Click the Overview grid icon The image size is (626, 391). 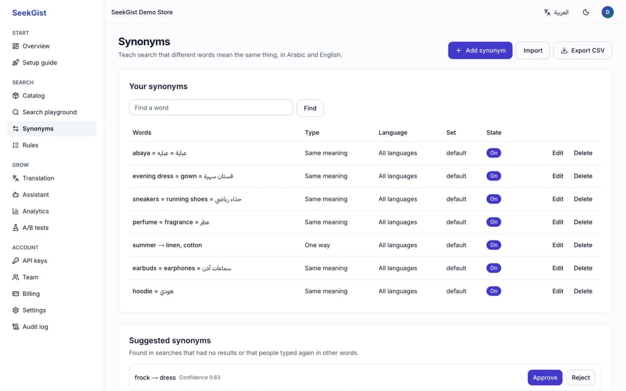[x=16, y=46]
